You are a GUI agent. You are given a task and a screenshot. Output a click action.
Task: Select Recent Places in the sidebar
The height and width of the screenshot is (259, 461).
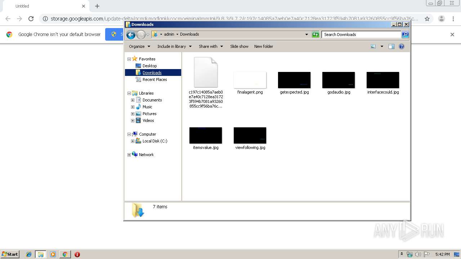point(155,79)
